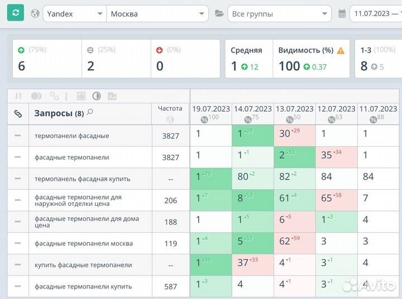Click the frequency value 206
The height and width of the screenshot is (299, 402).
point(170,200)
